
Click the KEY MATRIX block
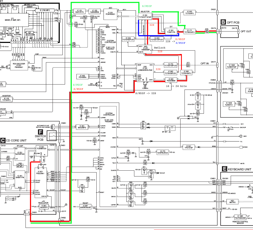coord(234,202)
